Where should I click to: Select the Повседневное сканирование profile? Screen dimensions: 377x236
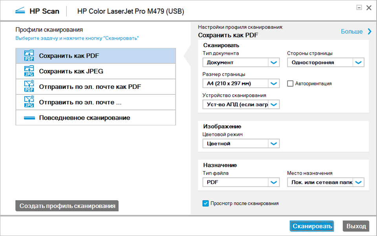84,118
